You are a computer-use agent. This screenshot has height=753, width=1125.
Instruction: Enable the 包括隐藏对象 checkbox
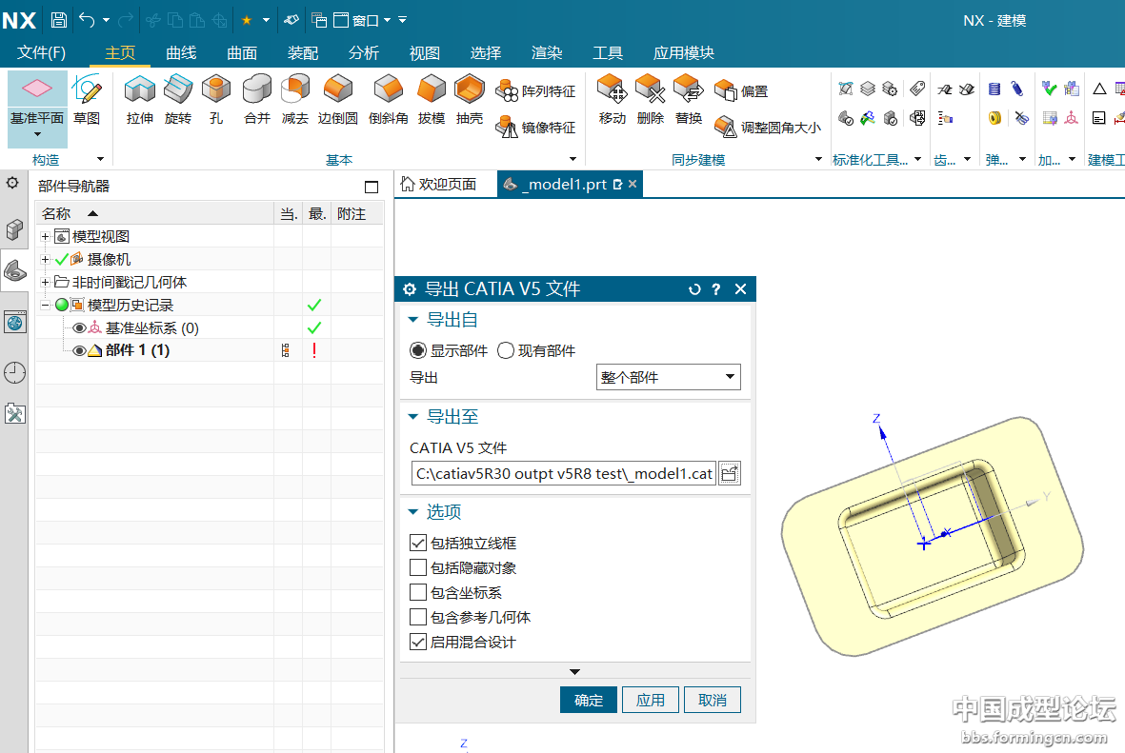click(417, 568)
